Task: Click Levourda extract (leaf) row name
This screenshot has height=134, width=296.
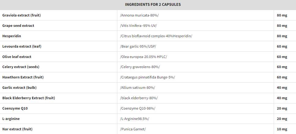Action: point(22,46)
